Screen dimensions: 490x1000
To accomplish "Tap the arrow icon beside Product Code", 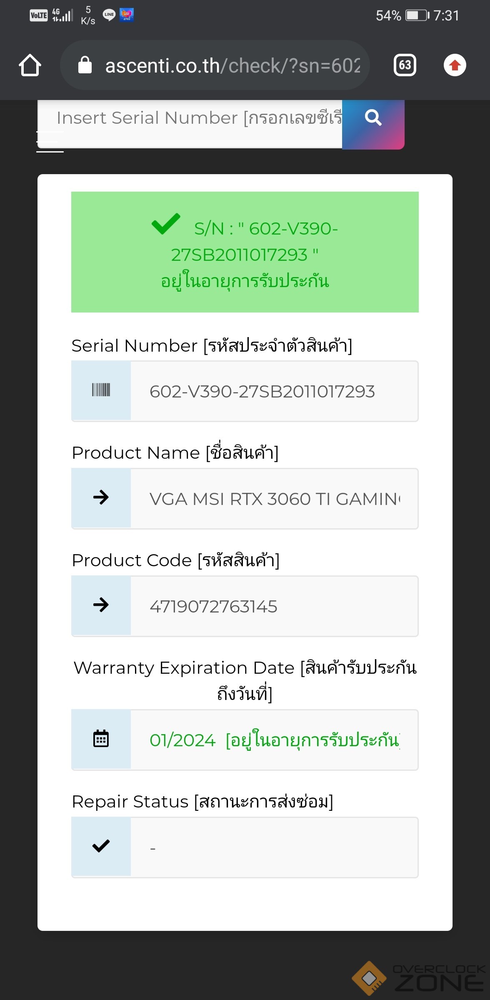I will [101, 605].
